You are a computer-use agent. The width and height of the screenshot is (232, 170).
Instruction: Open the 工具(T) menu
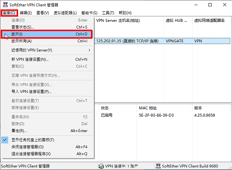pyautogui.click(x=108, y=13)
